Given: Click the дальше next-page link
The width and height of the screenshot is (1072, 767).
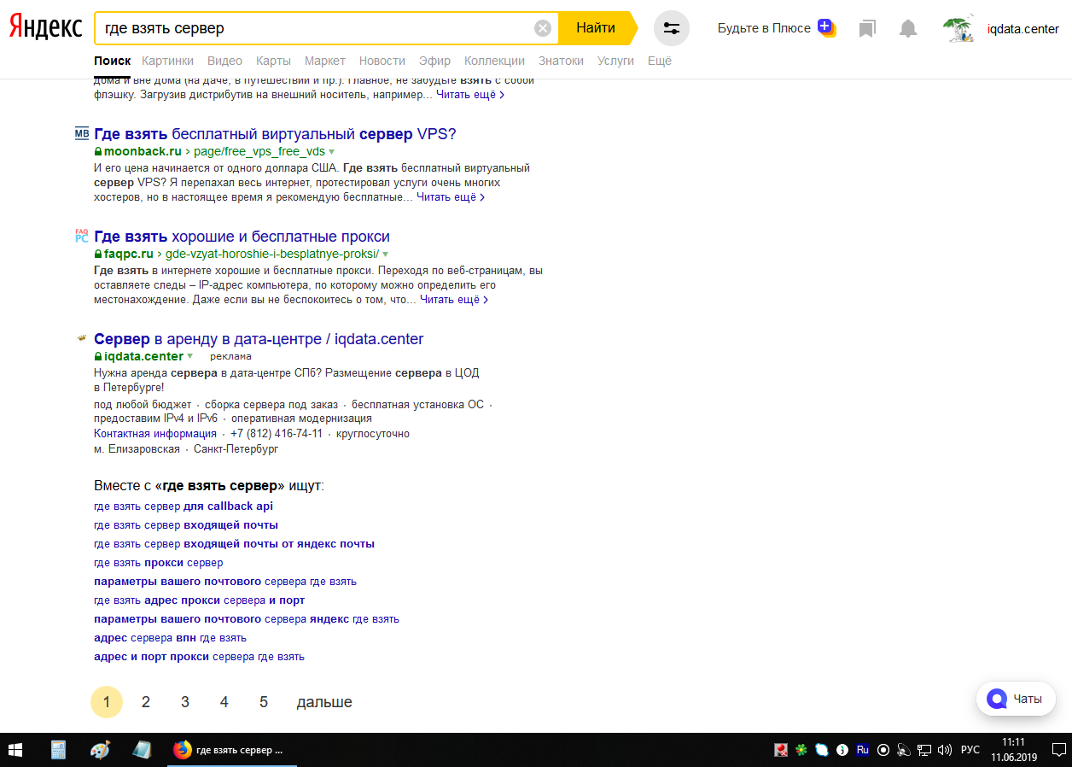Looking at the screenshot, I should pos(324,702).
